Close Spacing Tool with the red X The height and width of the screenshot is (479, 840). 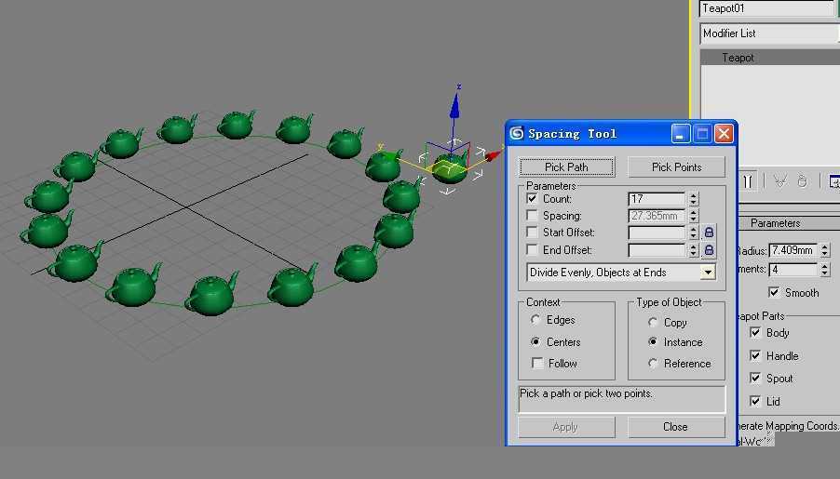[724, 133]
